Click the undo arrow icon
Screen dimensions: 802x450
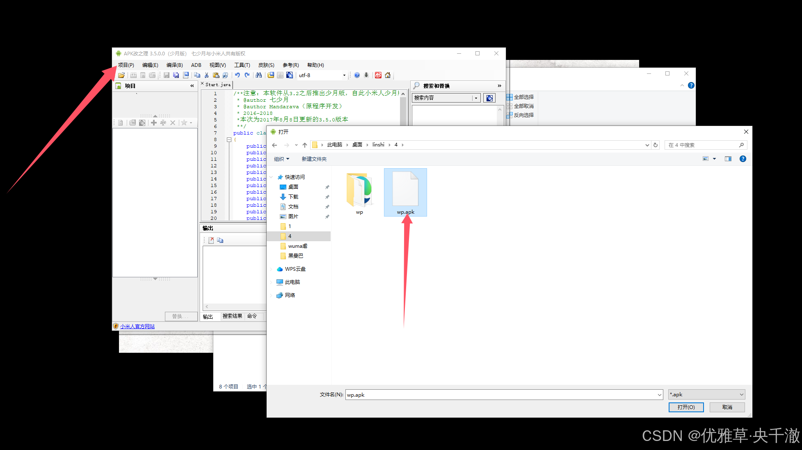point(237,75)
